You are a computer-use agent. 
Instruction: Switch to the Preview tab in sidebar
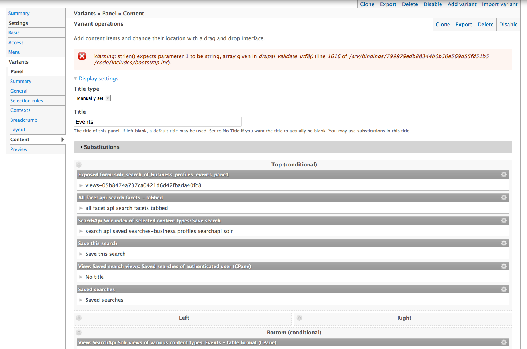pos(19,149)
